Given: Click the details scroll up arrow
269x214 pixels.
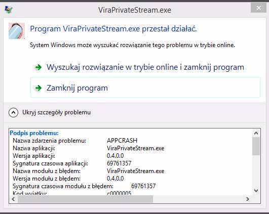Looking at the screenshot, I should [x=256, y=133].
